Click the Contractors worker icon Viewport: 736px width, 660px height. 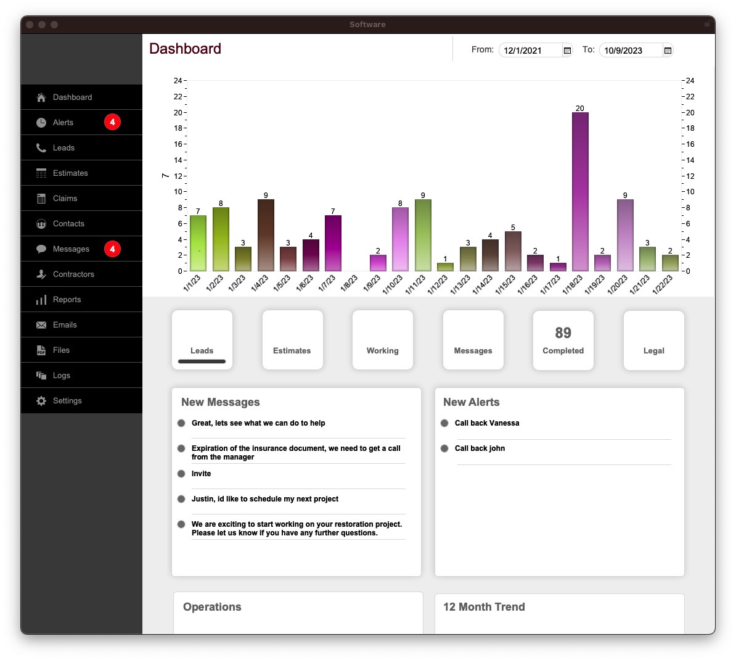[x=41, y=274]
